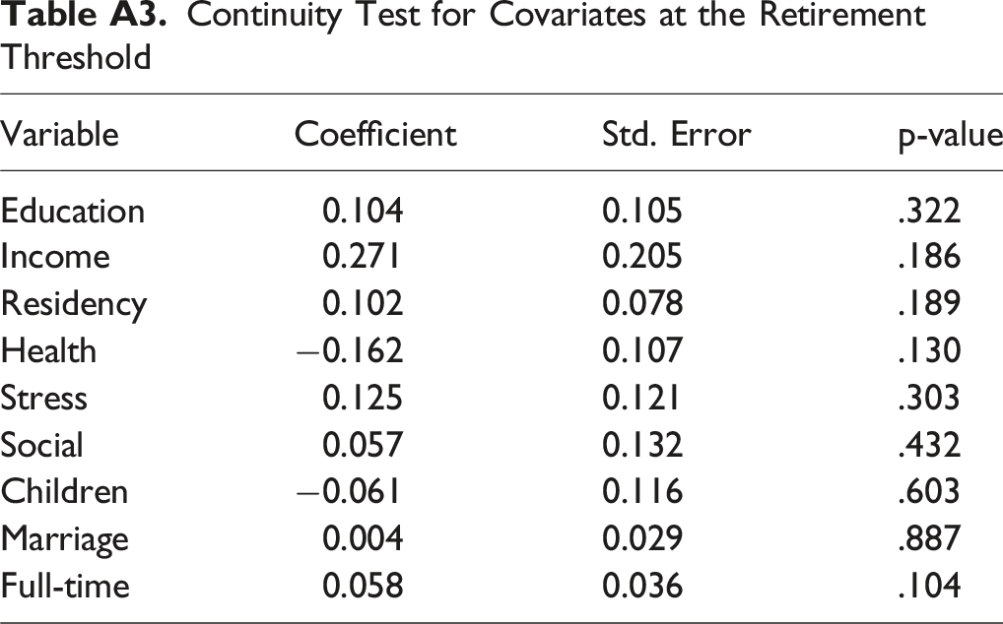Select the Income coefficient 0.271
Screen dimensions: 1003x624
click(362, 257)
